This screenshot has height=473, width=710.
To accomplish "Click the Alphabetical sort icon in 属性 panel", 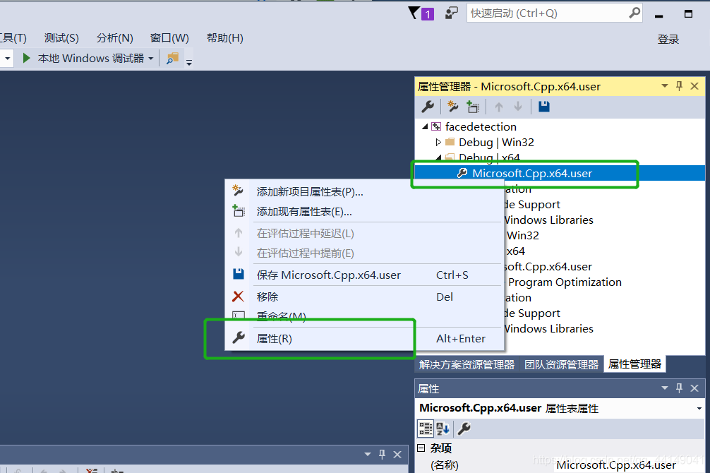I will [443, 428].
